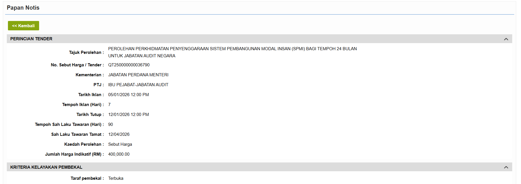
Task: Click the offer validity end date 12/04/2026
Action: point(119,134)
